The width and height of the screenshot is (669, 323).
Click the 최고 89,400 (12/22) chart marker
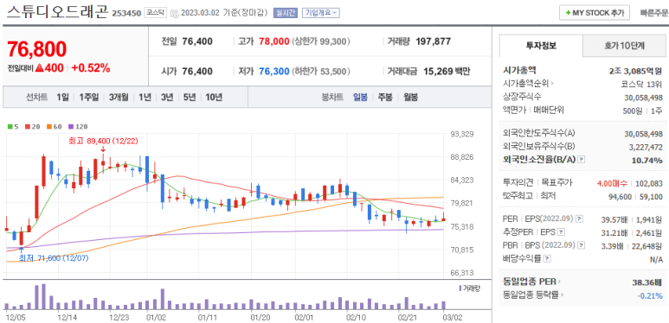[103, 140]
